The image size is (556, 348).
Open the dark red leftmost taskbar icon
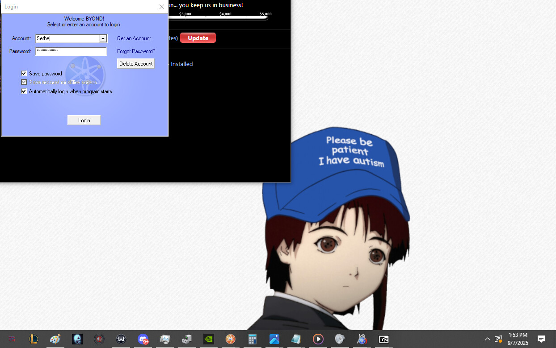point(12,339)
